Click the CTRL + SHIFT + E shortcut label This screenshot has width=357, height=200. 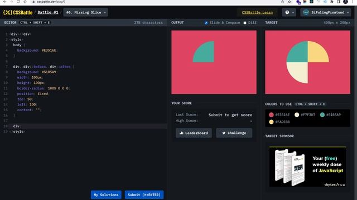click(35, 23)
